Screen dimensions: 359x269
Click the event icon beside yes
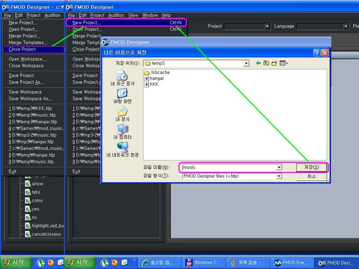(x=28, y=209)
